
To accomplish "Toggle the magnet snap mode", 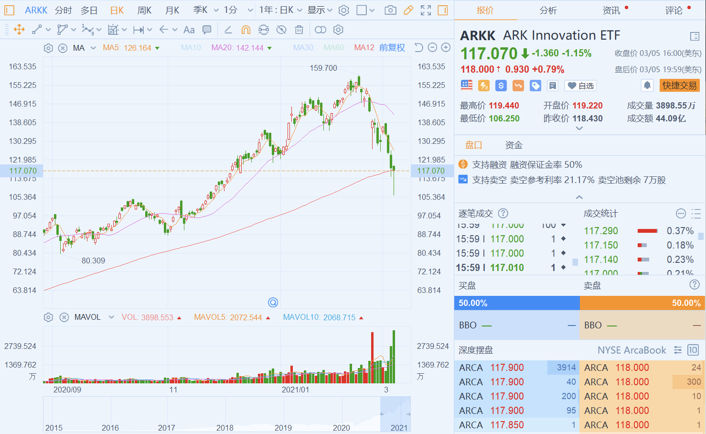I will [x=246, y=30].
